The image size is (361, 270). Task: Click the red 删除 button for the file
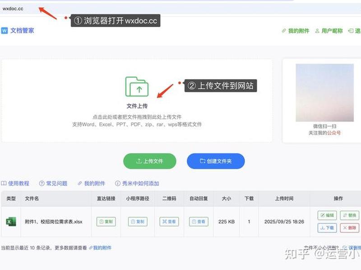(x=349, y=228)
